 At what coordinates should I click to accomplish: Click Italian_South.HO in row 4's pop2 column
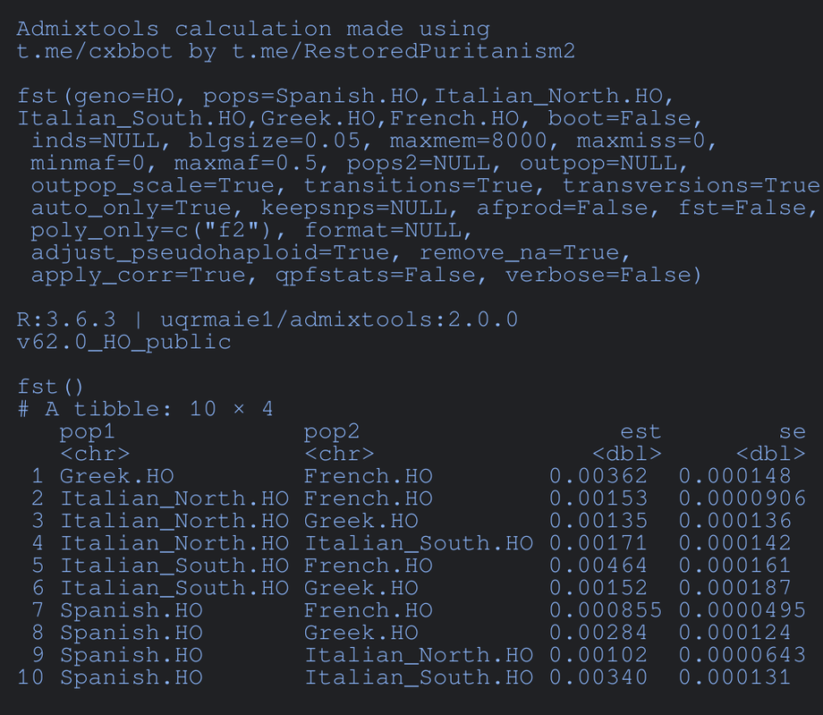[418, 543]
